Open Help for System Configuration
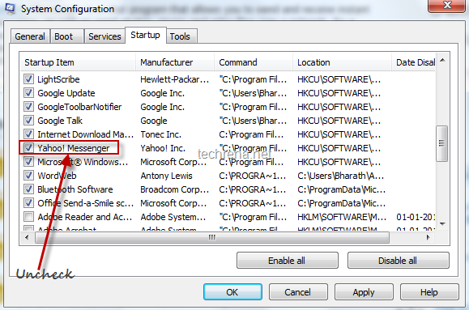Viewport: 469px width, 310px height. [429, 292]
